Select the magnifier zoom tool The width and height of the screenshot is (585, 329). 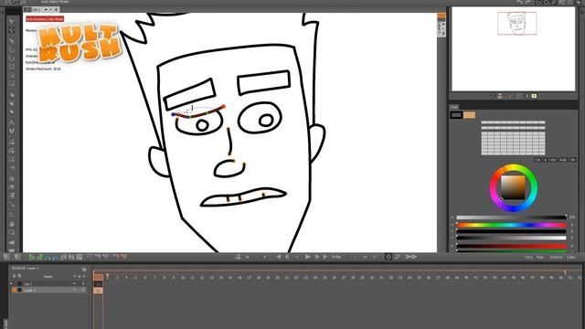(x=12, y=215)
